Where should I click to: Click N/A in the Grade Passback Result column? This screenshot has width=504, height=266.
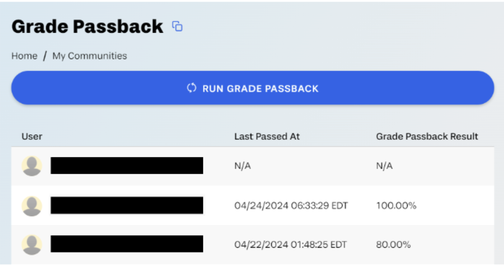pyautogui.click(x=384, y=166)
